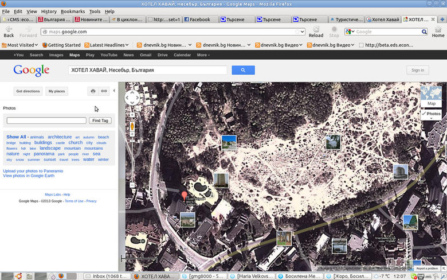Click the Firefox search magnifier icon
Image resolution: width=447 pixels, height=280 pixels.
(x=424, y=32)
